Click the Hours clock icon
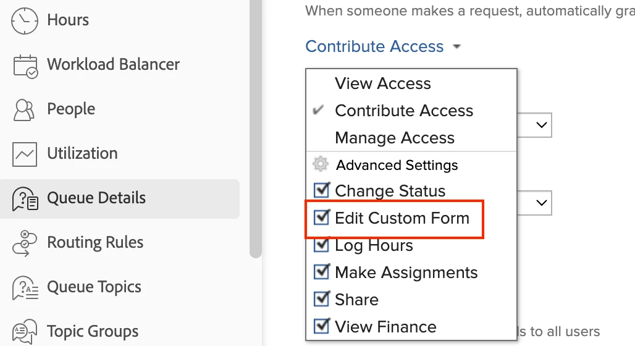 25,20
